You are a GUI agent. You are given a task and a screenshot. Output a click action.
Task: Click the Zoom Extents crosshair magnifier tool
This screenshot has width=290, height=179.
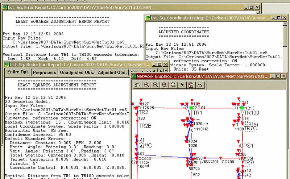click(x=164, y=85)
